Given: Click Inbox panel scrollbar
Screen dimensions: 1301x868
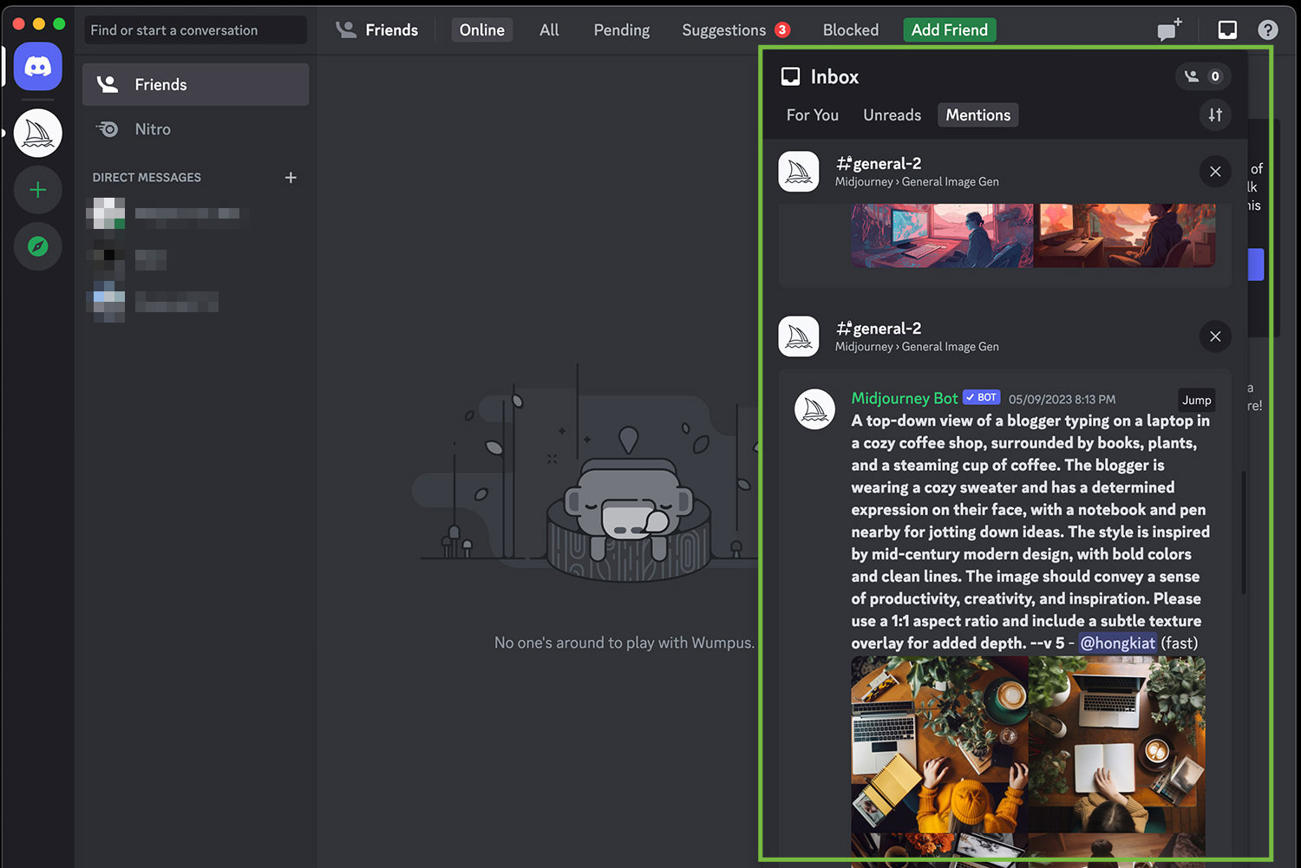Looking at the screenshot, I should point(1244,532).
